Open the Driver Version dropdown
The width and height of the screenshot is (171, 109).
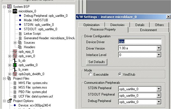click(x=159, y=48)
